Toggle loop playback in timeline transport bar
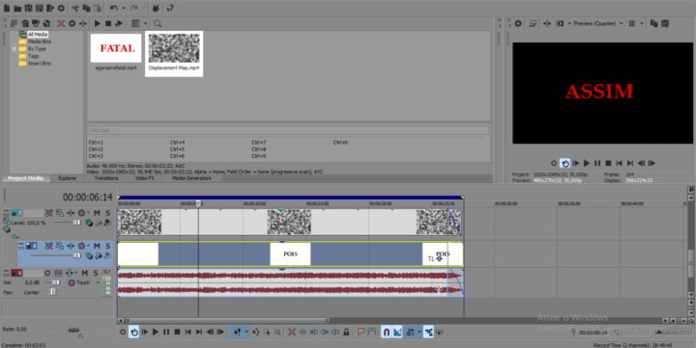This screenshot has height=348, width=696. [134, 332]
